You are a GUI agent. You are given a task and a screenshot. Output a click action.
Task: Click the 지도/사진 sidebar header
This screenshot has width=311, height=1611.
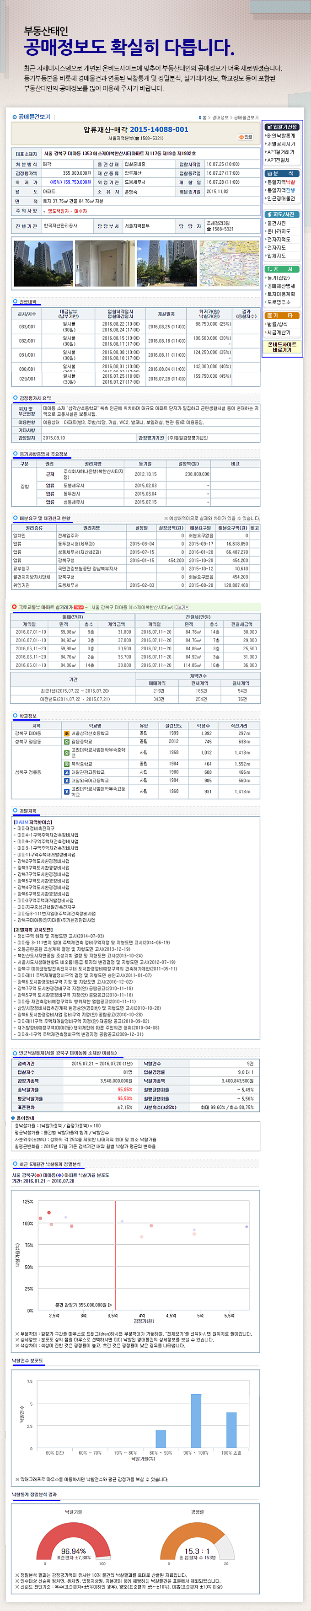coord(282,214)
